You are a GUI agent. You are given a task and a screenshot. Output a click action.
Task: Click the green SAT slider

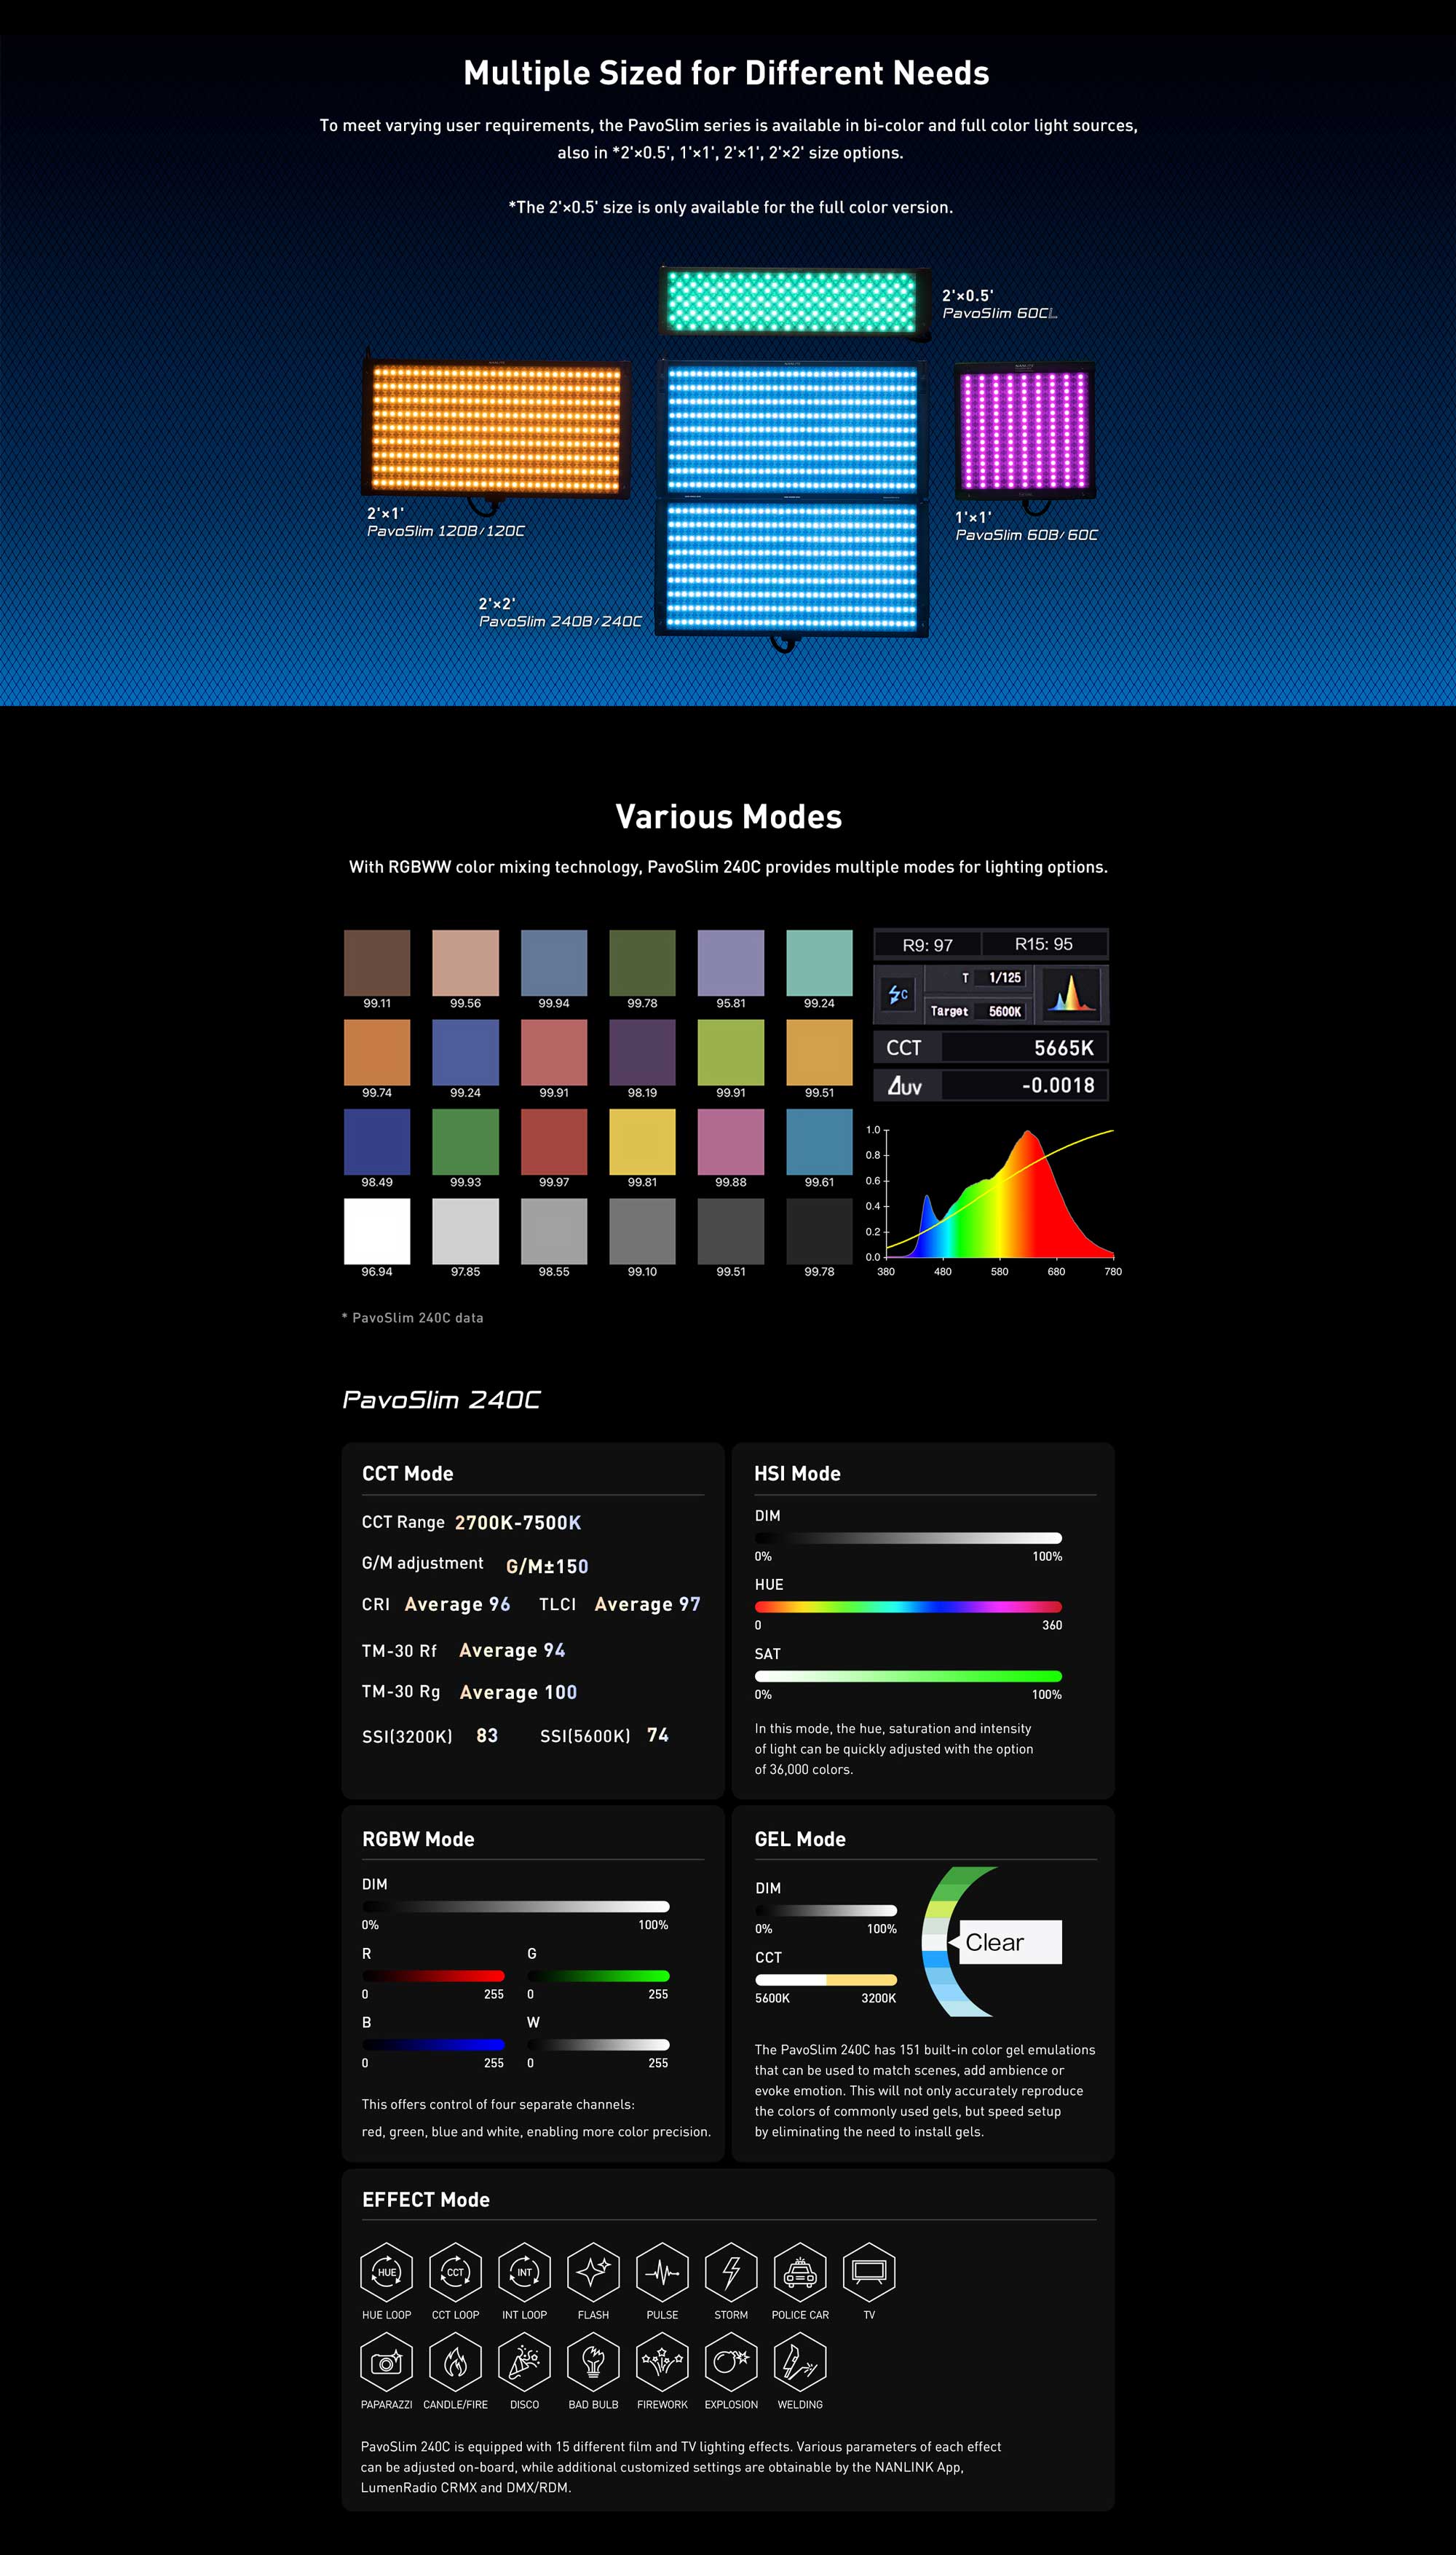(x=908, y=1676)
